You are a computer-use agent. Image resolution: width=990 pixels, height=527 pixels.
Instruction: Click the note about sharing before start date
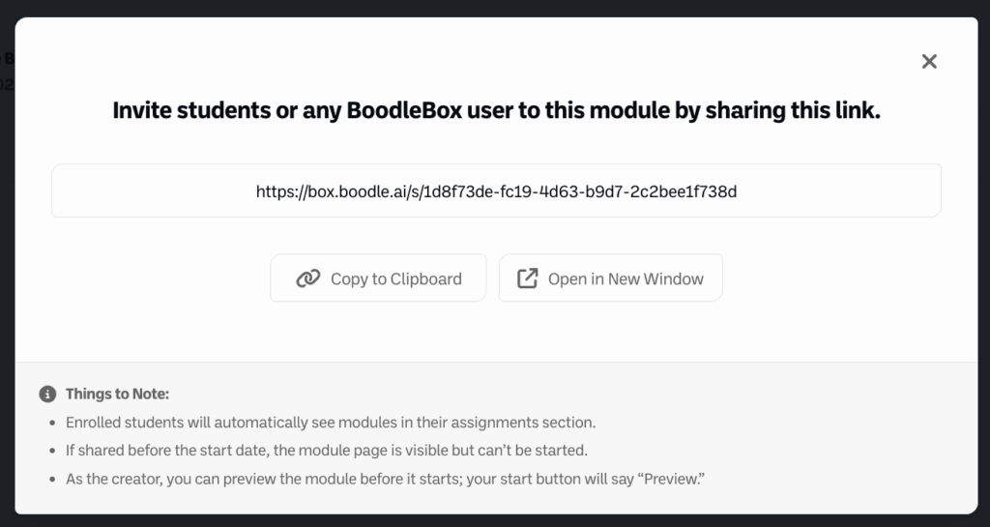(327, 451)
